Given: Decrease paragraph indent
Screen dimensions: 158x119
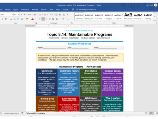Looking at the screenshot, I should click(57, 15).
